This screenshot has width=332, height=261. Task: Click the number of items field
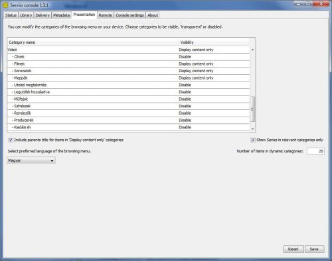click(315, 151)
